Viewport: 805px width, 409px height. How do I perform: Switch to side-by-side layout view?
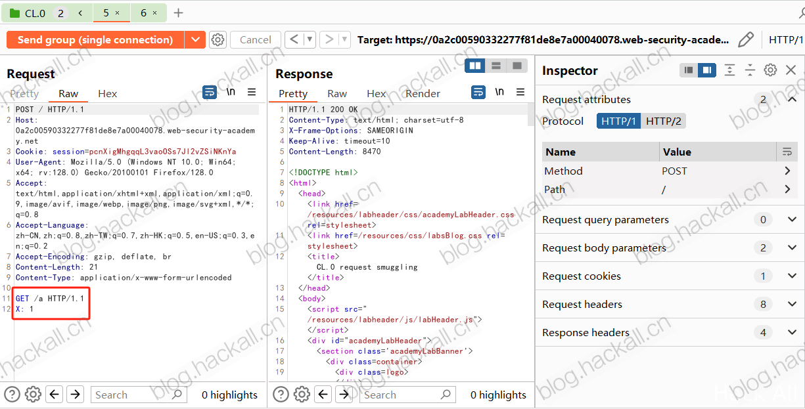coord(474,66)
